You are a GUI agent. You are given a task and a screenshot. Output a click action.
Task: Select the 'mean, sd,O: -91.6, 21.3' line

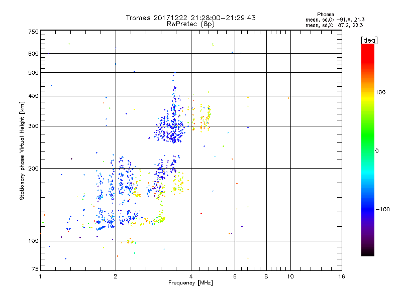pyautogui.click(x=335, y=20)
